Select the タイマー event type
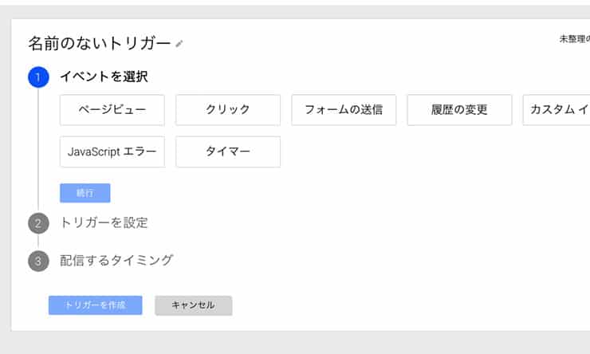The height and width of the screenshot is (354, 590). point(228,151)
